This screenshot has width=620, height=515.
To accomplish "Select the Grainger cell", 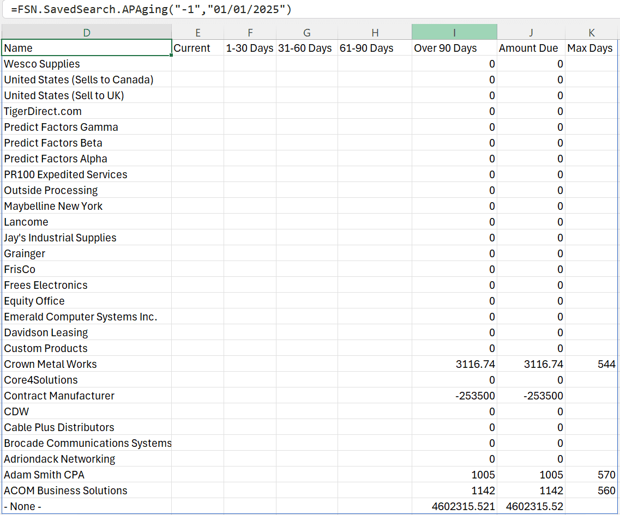I will click(x=87, y=253).
